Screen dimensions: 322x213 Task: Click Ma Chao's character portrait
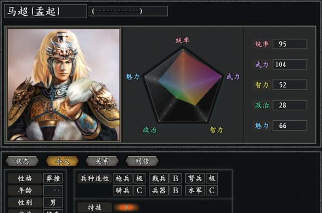(x=64, y=85)
